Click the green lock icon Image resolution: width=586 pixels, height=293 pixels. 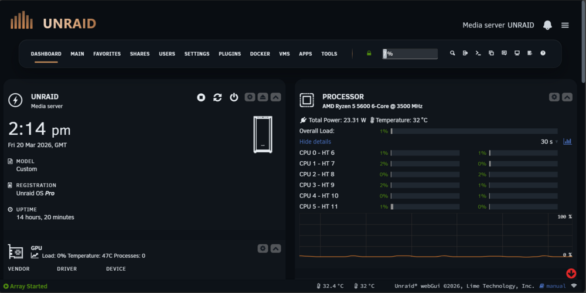click(x=369, y=53)
